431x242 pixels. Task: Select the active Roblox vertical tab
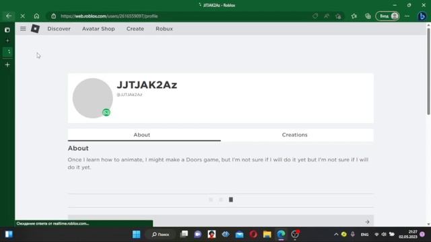pyautogui.click(x=7, y=52)
